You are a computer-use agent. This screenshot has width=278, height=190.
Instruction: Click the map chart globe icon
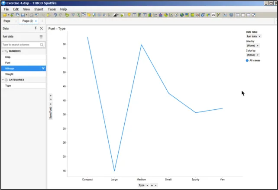(182, 15)
